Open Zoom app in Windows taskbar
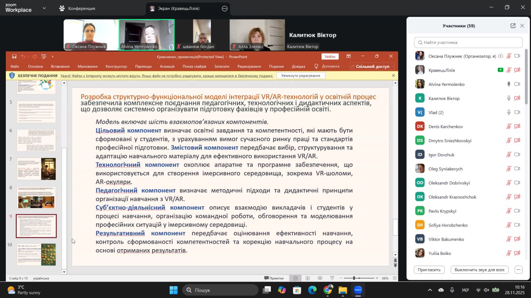This screenshot has height=298, width=531. click(x=358, y=290)
